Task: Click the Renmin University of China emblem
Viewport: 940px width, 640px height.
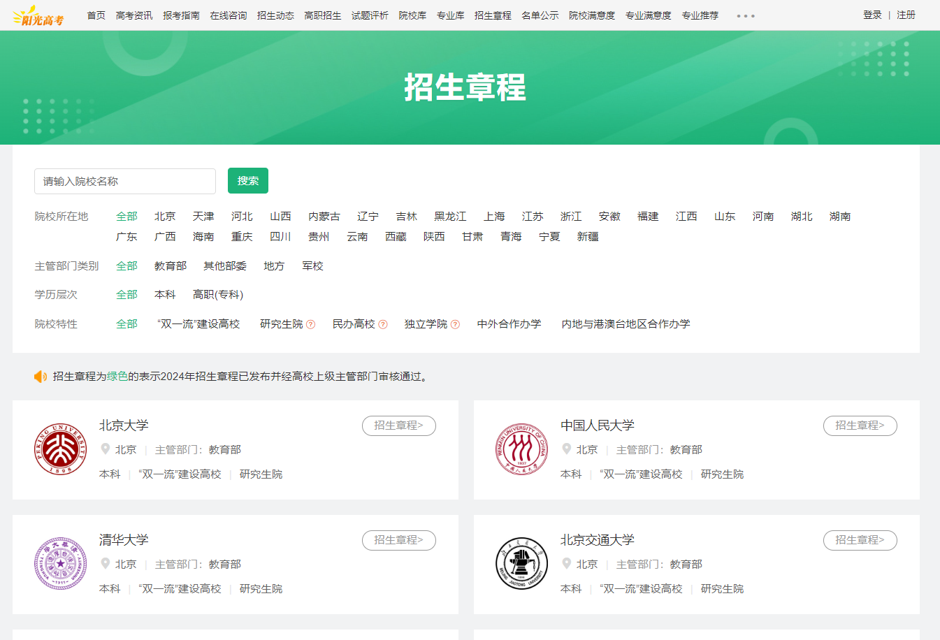Action: [521, 449]
